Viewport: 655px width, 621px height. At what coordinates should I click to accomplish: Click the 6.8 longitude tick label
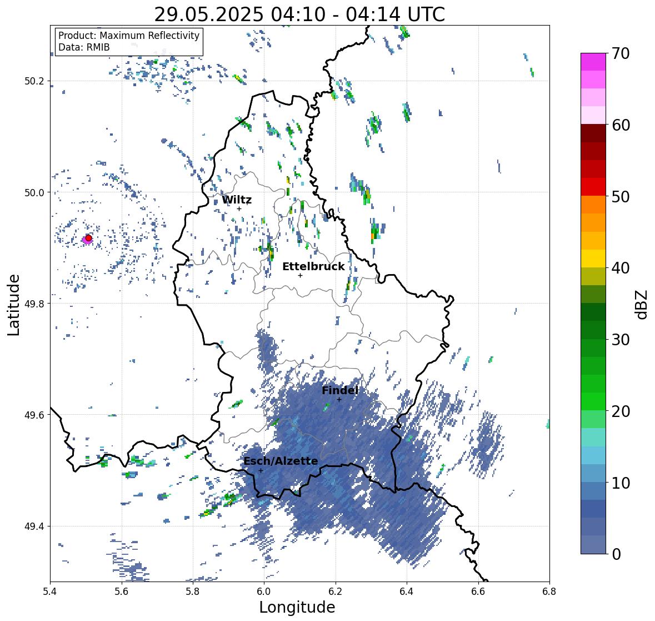tap(549, 592)
